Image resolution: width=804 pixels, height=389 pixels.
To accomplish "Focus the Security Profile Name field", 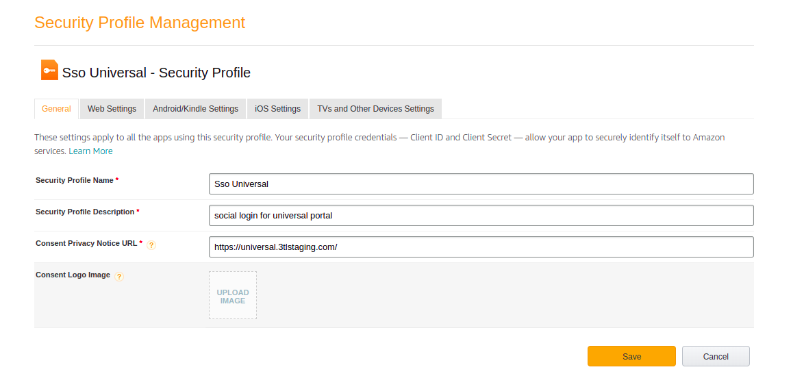I will tap(481, 184).
